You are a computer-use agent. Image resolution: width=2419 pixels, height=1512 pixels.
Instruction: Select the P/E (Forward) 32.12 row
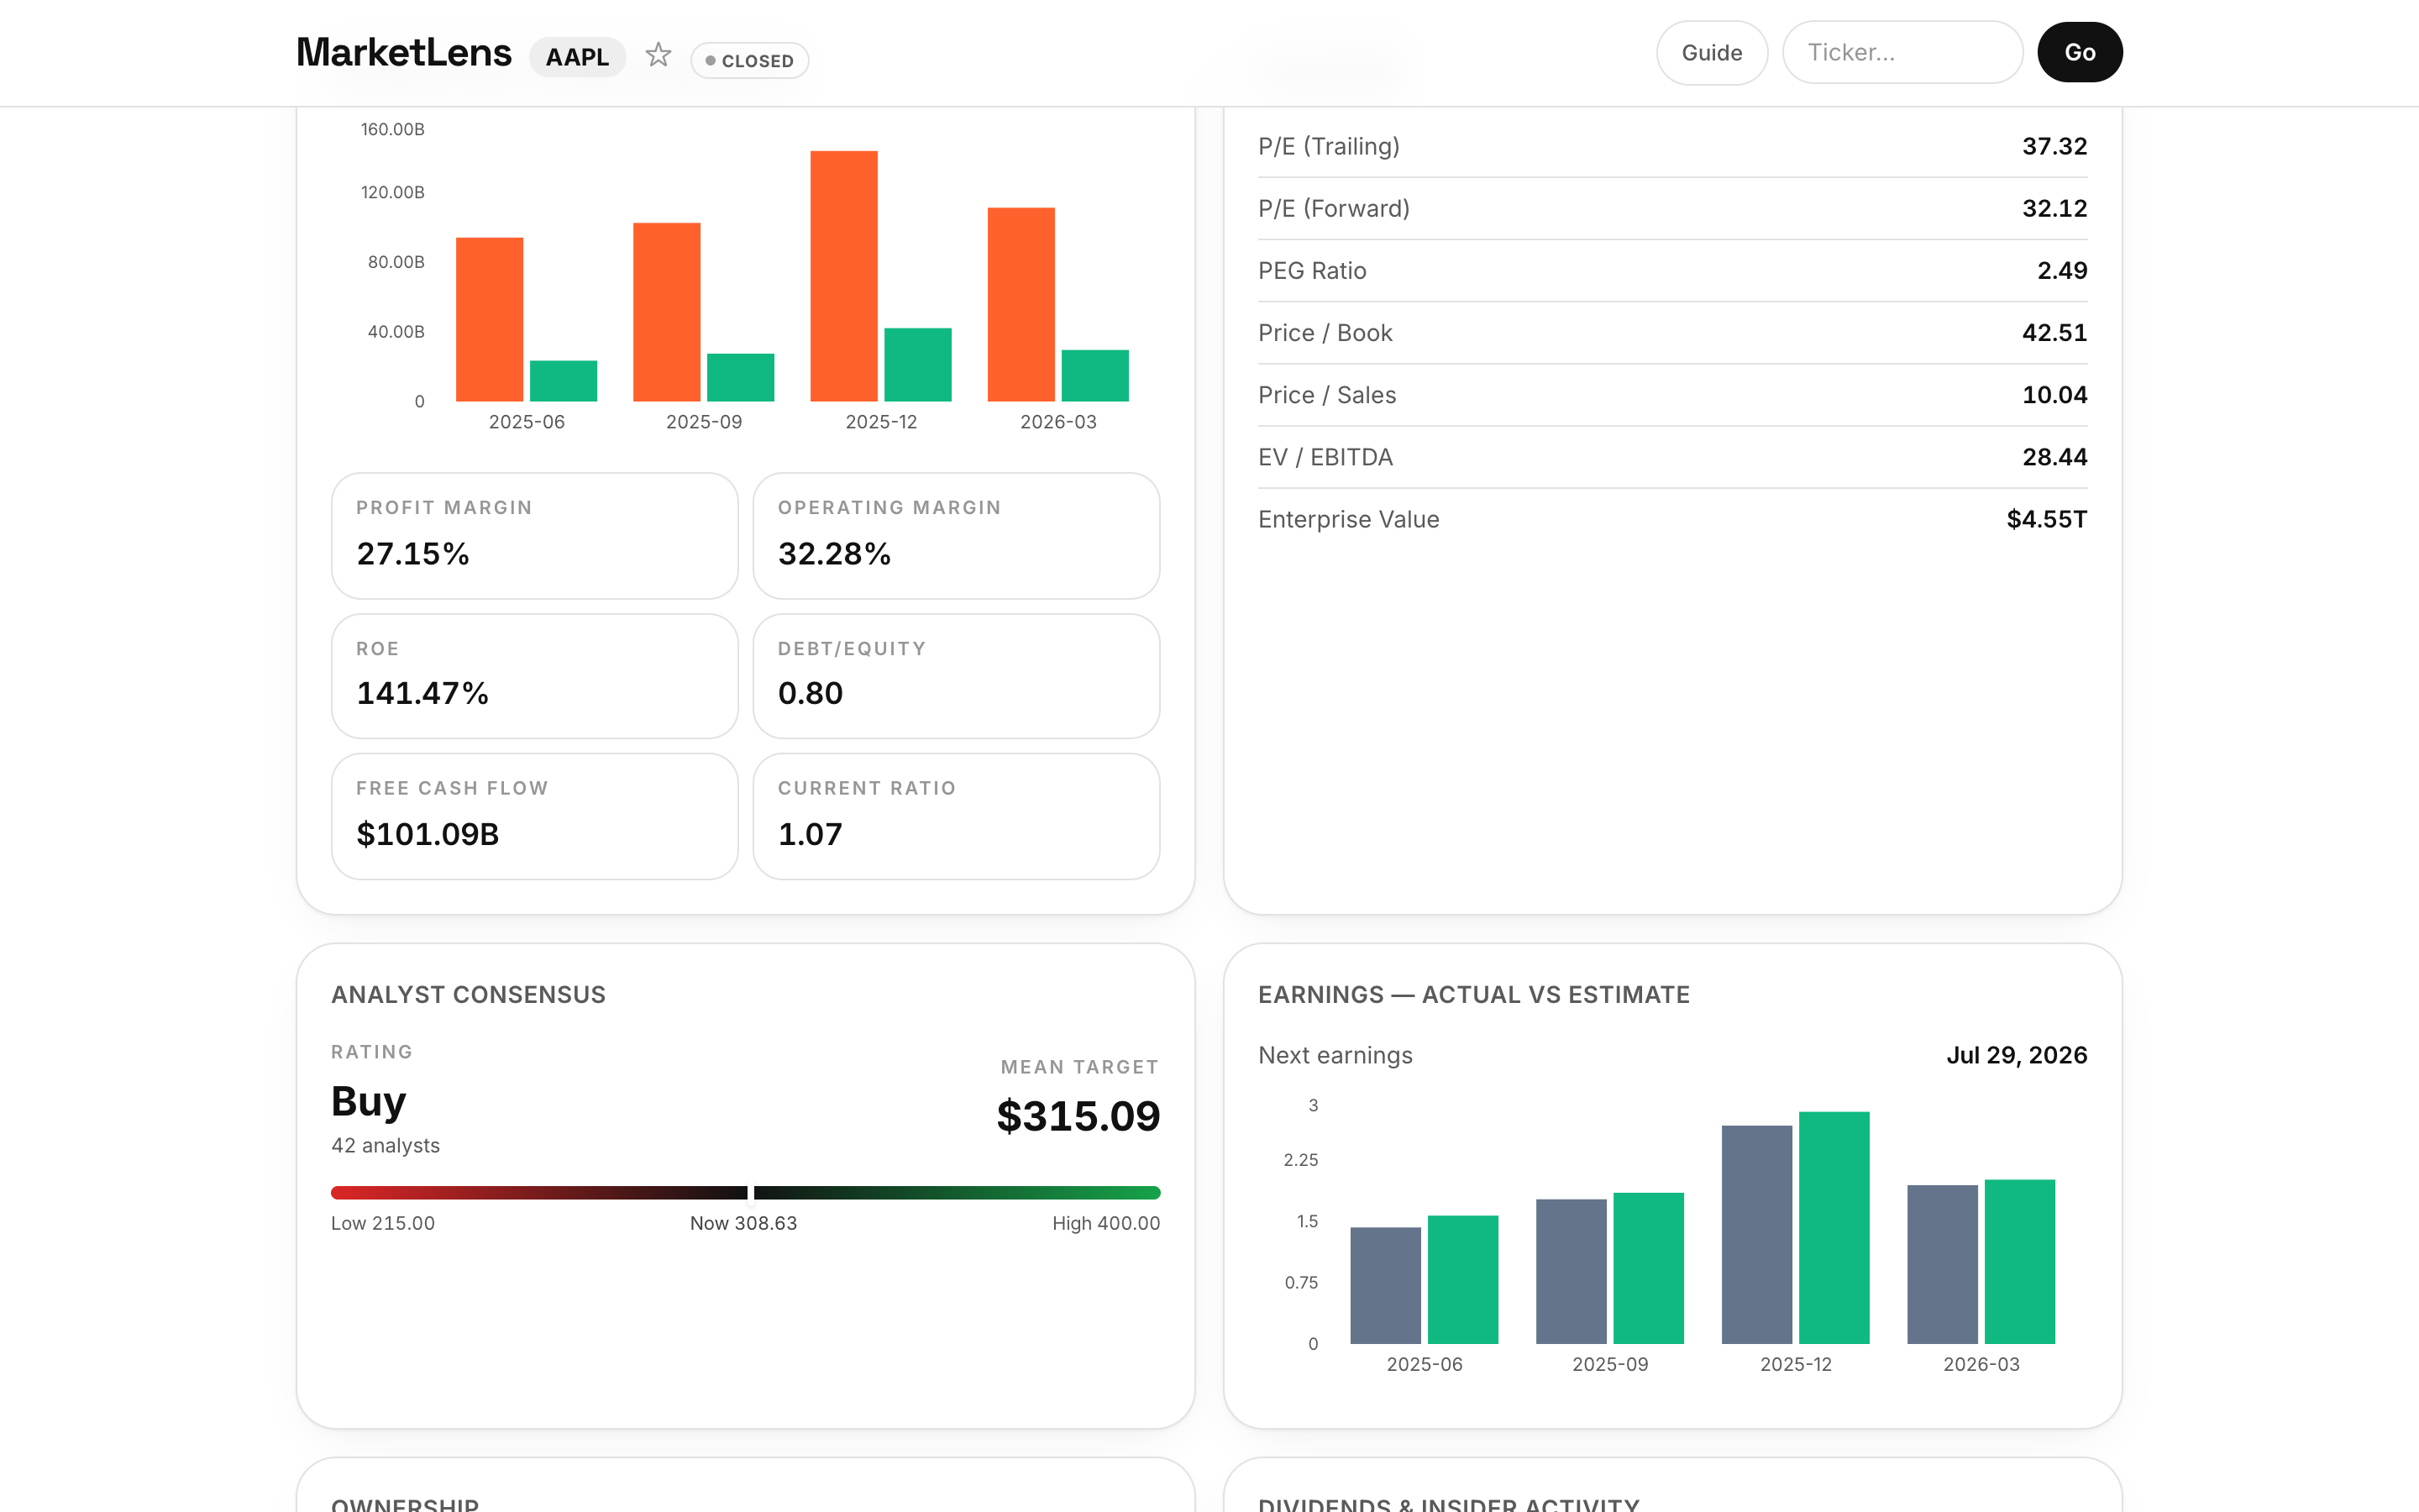[x=1672, y=209]
